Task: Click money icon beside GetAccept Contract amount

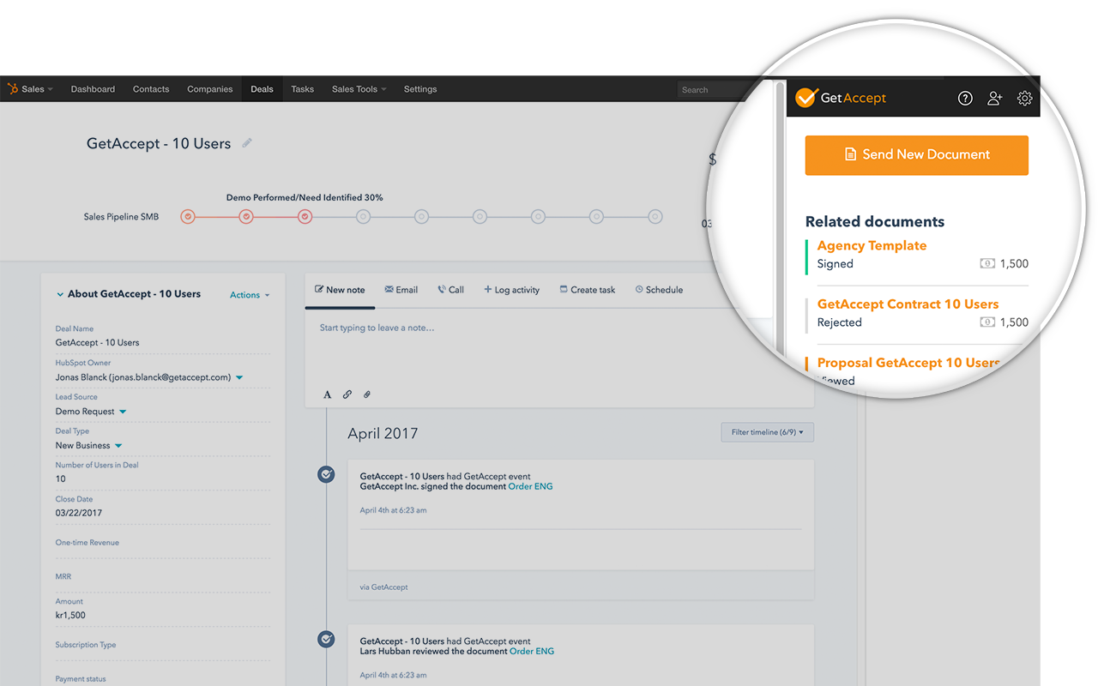Action: click(x=987, y=322)
